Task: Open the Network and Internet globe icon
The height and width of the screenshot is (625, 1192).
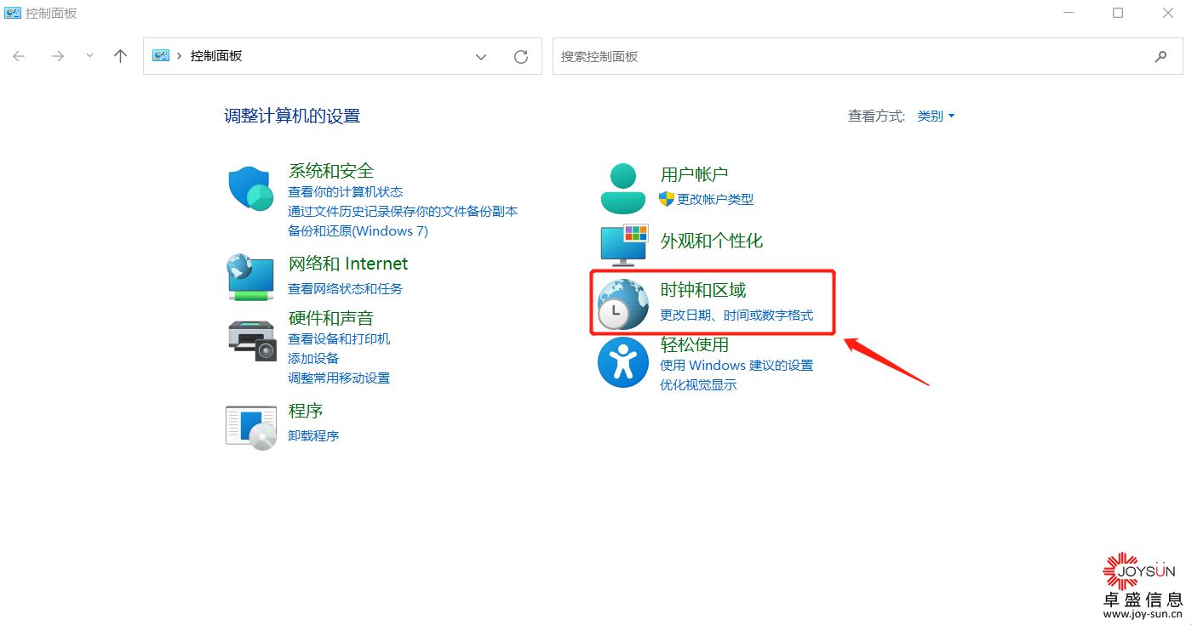Action: click(250, 276)
